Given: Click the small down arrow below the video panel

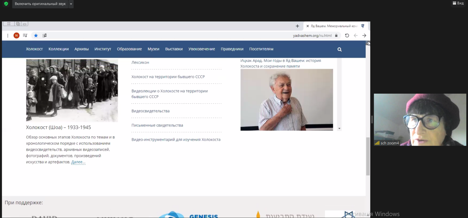Looking at the screenshot, I should point(339,128).
